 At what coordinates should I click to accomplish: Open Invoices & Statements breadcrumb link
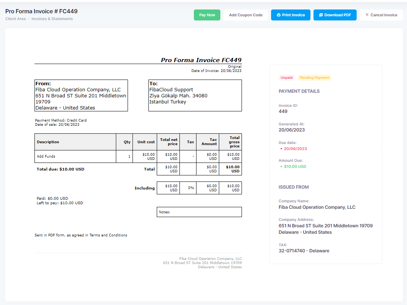point(52,19)
